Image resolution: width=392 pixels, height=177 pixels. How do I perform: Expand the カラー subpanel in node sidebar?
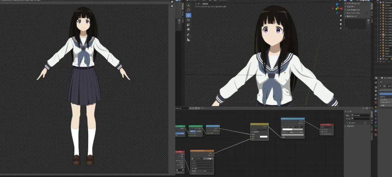pos(347,123)
